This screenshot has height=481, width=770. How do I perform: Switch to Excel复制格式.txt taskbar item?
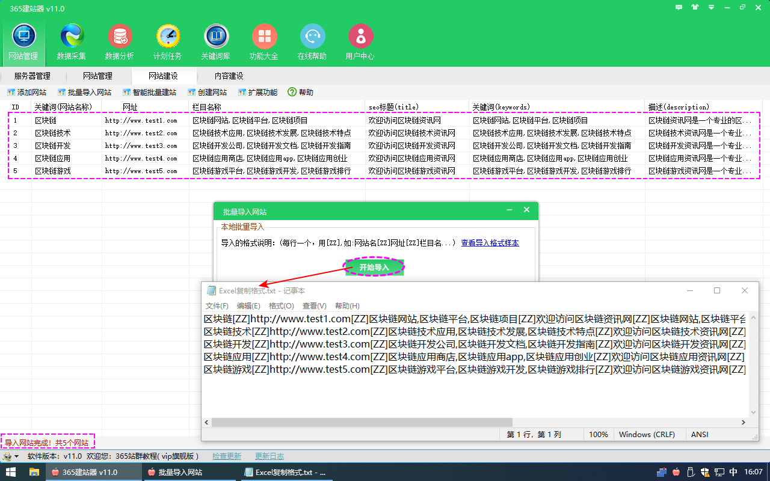tap(287, 472)
